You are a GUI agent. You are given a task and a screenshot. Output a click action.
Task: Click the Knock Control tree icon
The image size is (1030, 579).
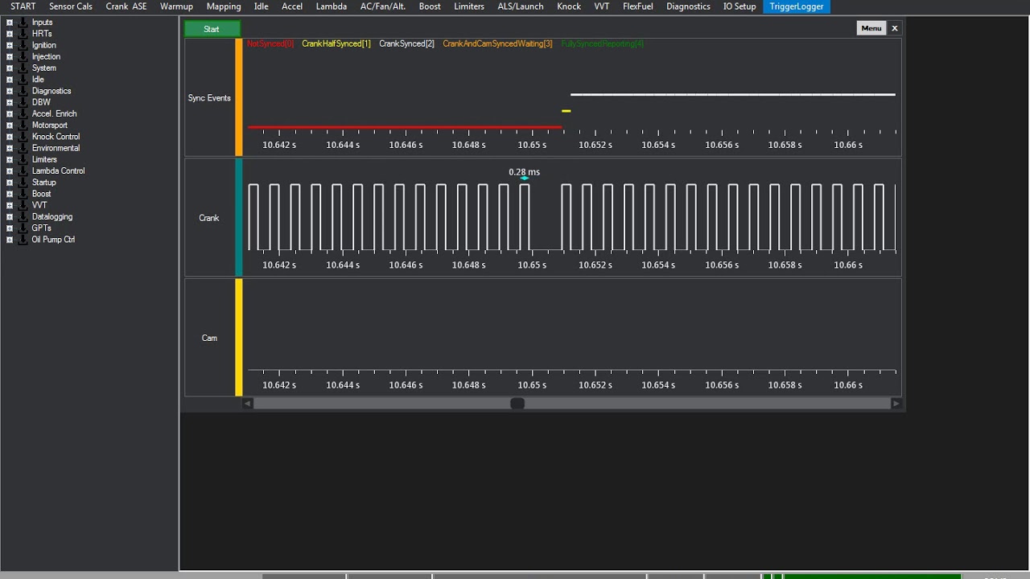[x=22, y=137]
